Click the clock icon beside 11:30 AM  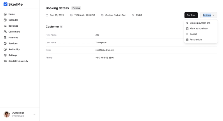pos(71,15)
